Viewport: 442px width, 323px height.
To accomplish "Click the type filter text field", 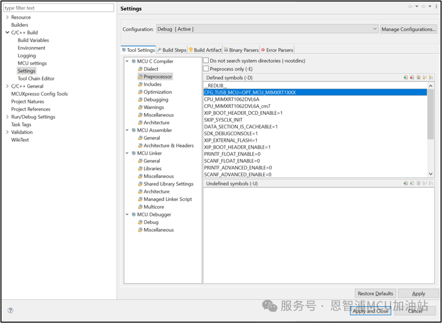I will click(x=58, y=8).
